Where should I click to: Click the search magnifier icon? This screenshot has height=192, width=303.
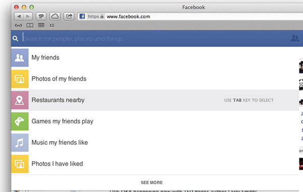[x=16, y=39]
